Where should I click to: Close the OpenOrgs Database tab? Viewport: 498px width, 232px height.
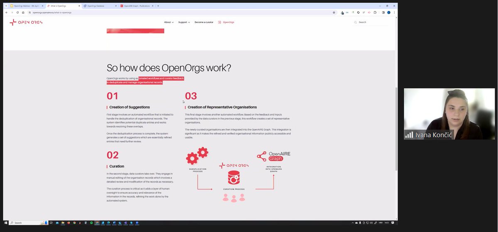coord(115,6)
